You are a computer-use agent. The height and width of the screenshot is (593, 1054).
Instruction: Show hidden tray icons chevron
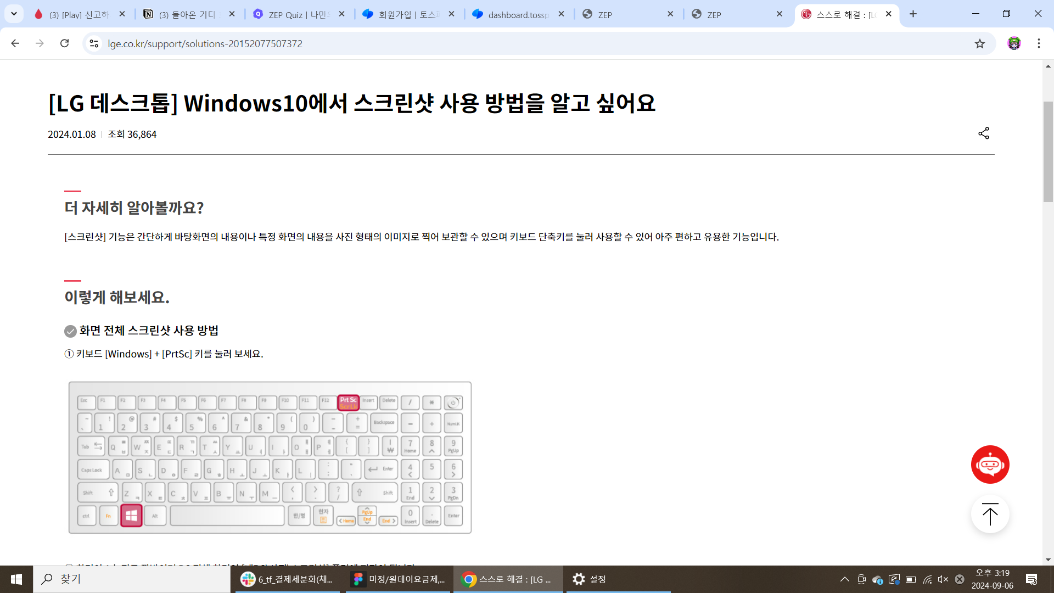[845, 579]
